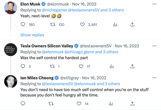Reply to Ian Miles Cheong's tweet

[23, 103]
